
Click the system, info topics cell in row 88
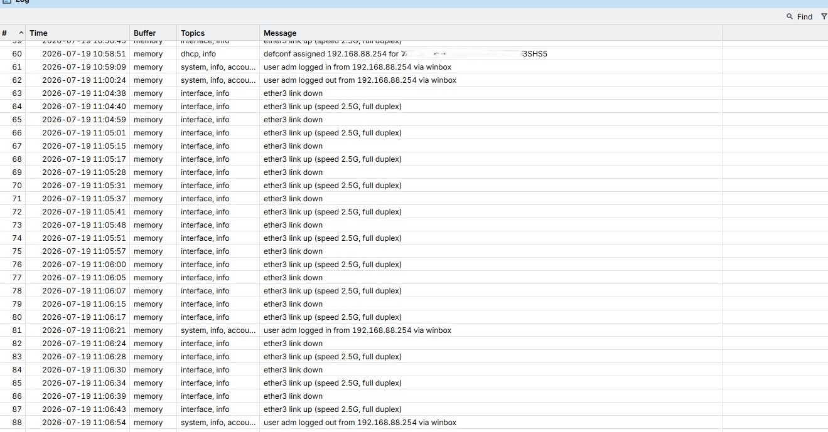[x=218, y=423]
